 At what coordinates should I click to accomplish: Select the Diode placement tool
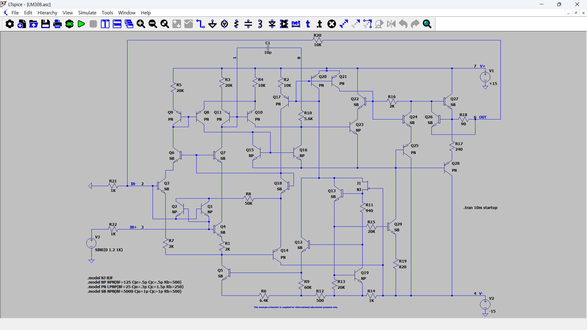coord(272,24)
